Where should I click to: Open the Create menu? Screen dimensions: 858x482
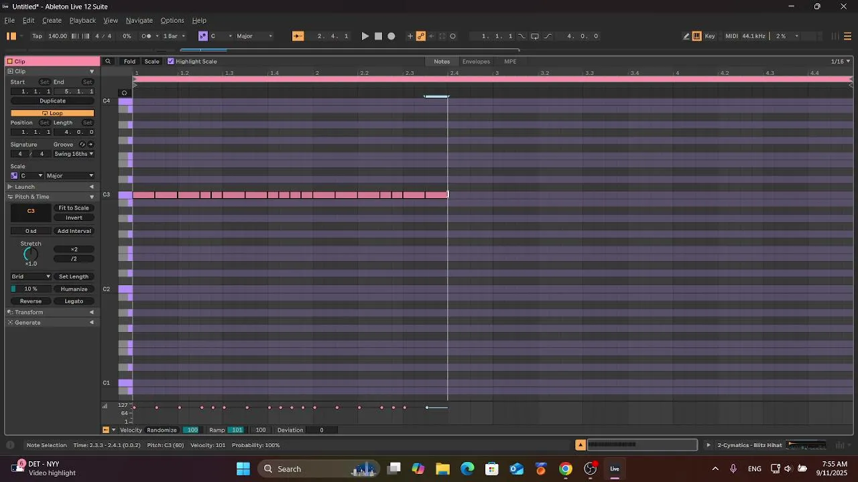52,21
